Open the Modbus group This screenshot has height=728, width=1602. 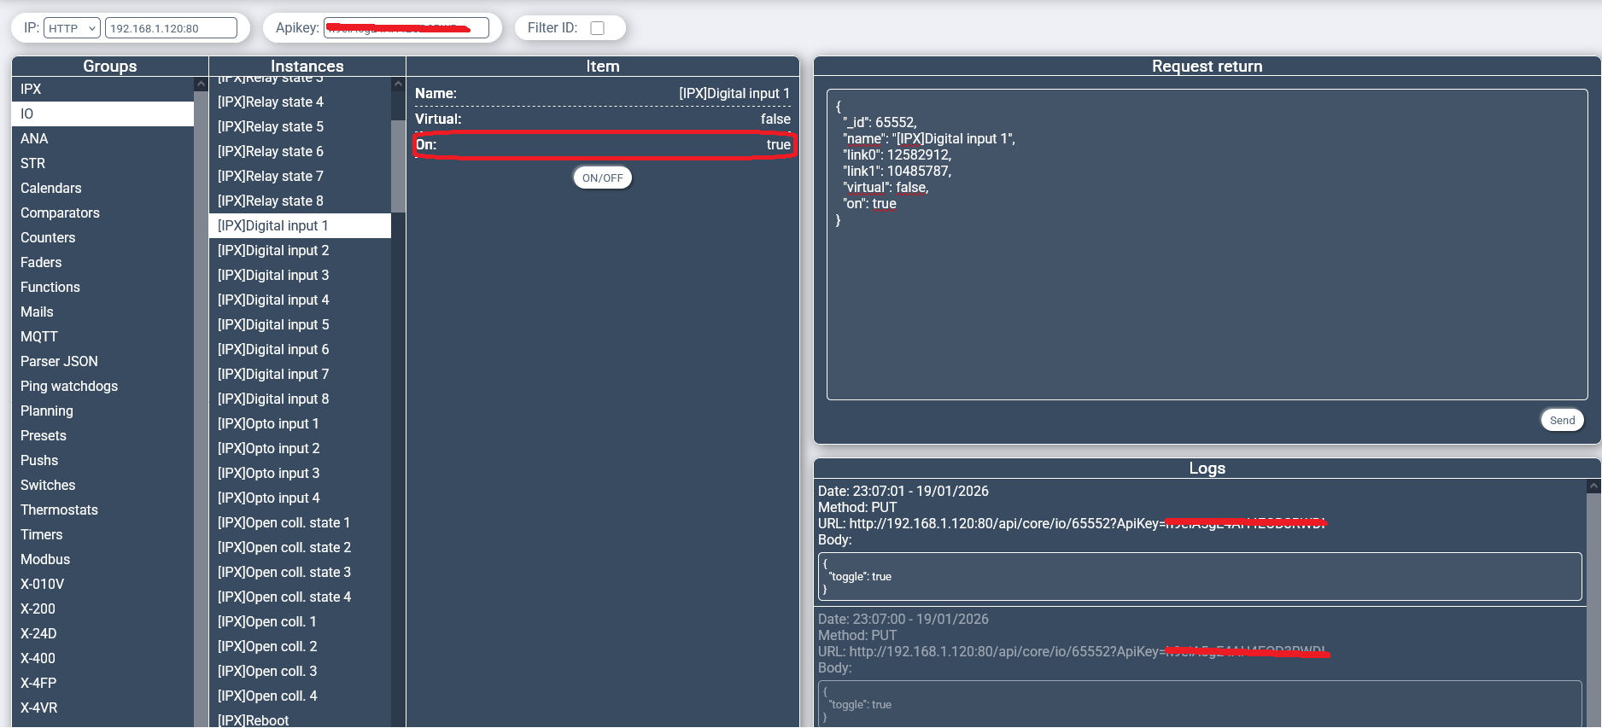pyautogui.click(x=102, y=560)
